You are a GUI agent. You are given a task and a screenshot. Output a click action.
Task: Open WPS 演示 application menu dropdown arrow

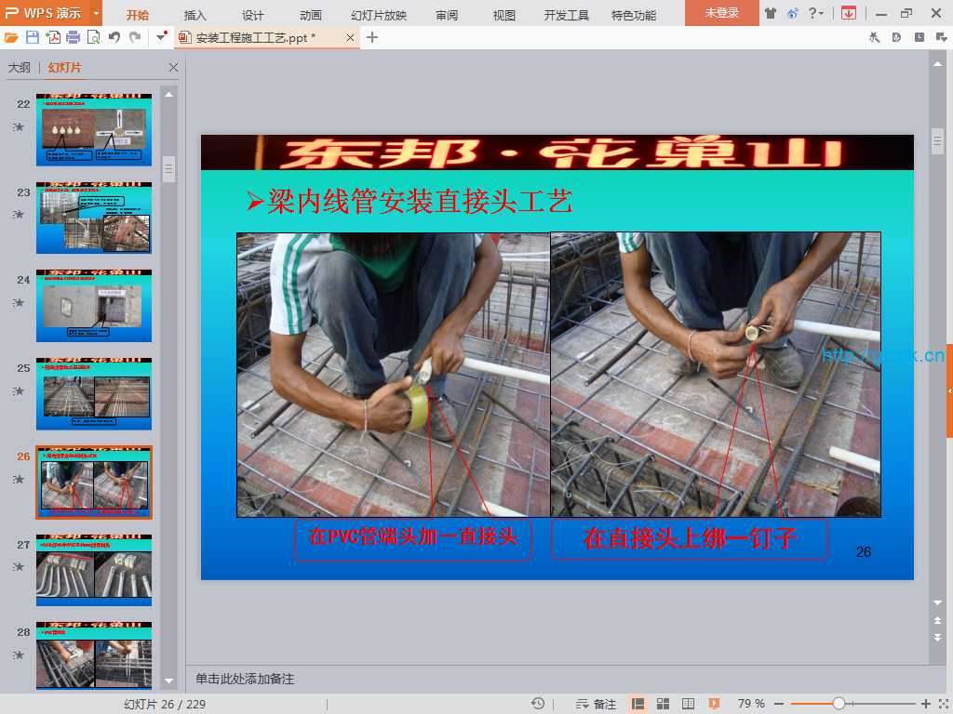[x=96, y=14]
